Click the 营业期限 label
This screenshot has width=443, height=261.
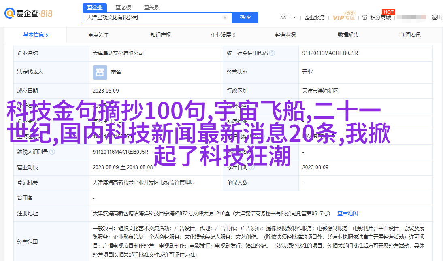28,167
